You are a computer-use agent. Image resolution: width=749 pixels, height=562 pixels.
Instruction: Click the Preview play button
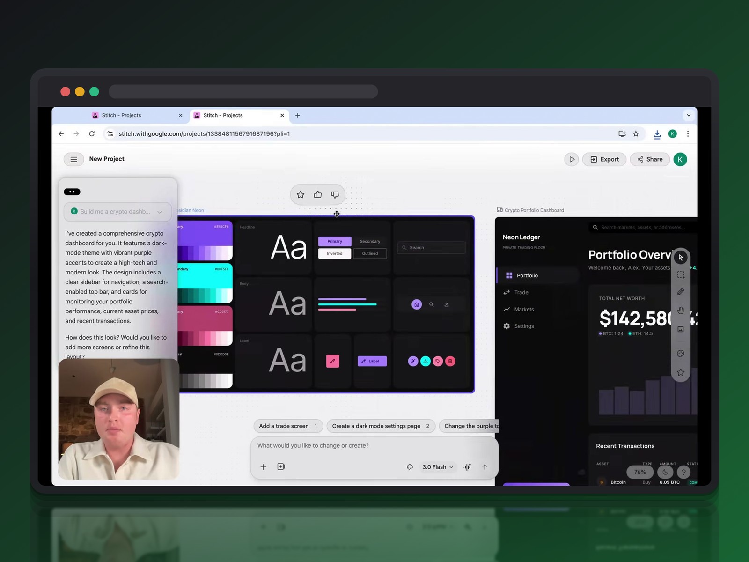tap(572, 159)
